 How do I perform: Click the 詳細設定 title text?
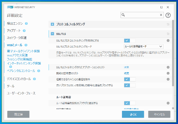click(x=15, y=15)
